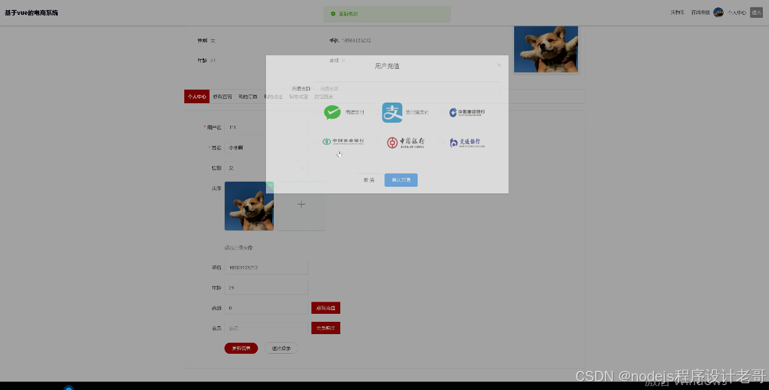The width and height of the screenshot is (769, 390).
Task: Switch to the 浏览历史 tab
Action: tap(324, 96)
